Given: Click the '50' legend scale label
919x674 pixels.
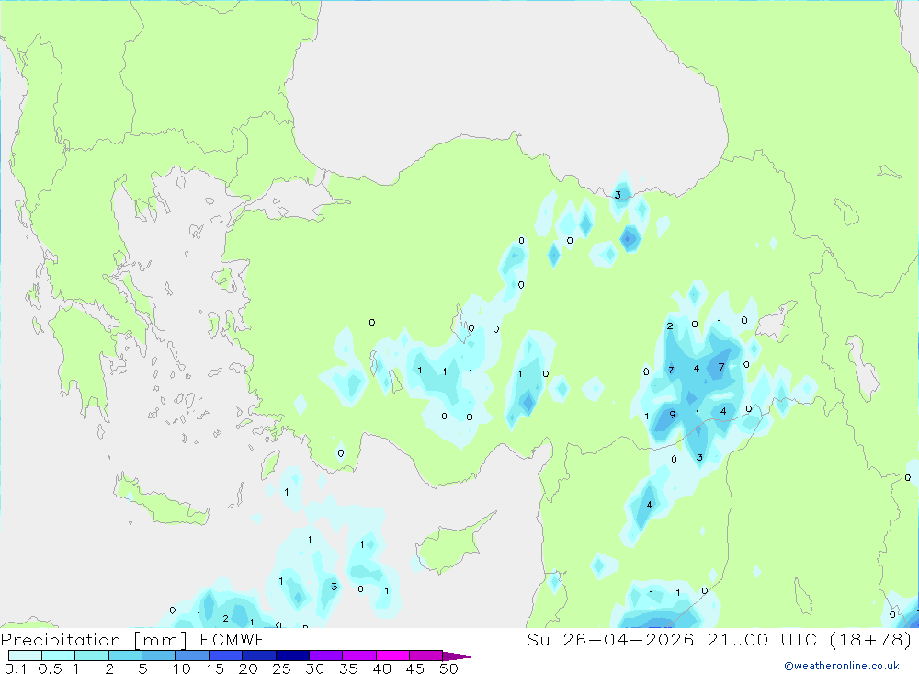Looking at the screenshot, I should [448, 668].
